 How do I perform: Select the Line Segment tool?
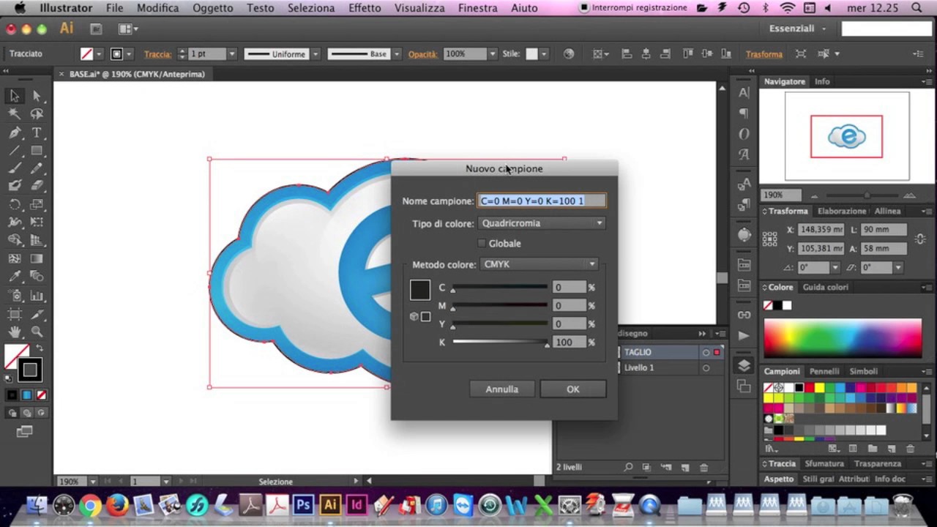click(x=15, y=151)
